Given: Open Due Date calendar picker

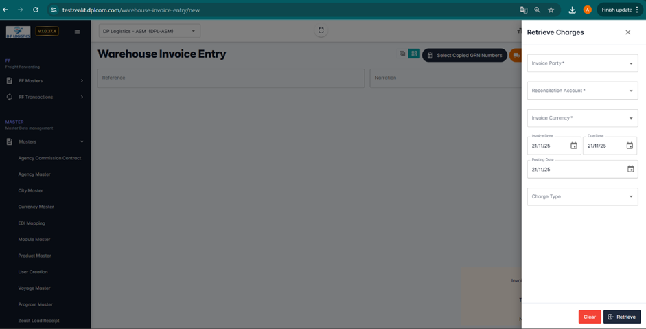Looking at the screenshot, I should 630,146.
